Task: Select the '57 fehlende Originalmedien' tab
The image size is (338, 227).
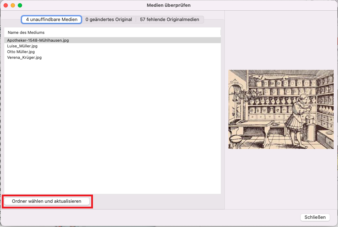Action: pyautogui.click(x=170, y=20)
